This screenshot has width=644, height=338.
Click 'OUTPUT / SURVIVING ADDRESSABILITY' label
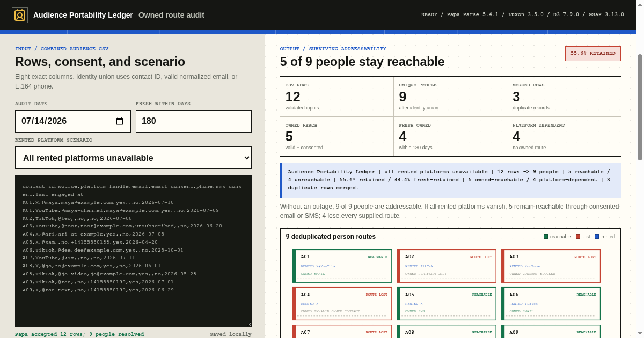click(x=333, y=49)
